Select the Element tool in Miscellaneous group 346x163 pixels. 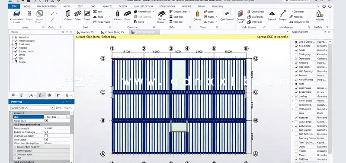tap(282, 16)
